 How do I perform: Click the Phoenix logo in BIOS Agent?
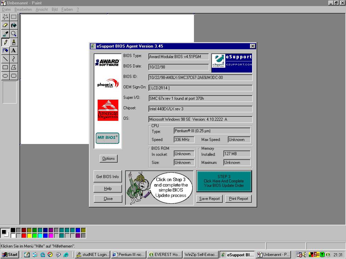coord(108,83)
